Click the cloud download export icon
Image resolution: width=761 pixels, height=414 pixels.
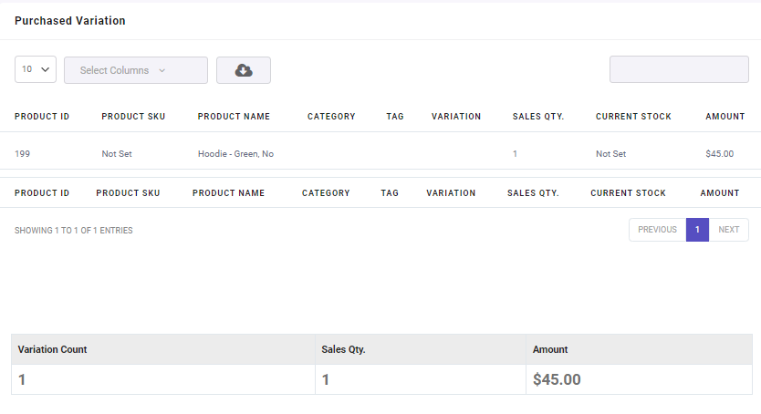point(243,70)
